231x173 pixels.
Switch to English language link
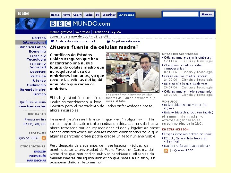40,152
